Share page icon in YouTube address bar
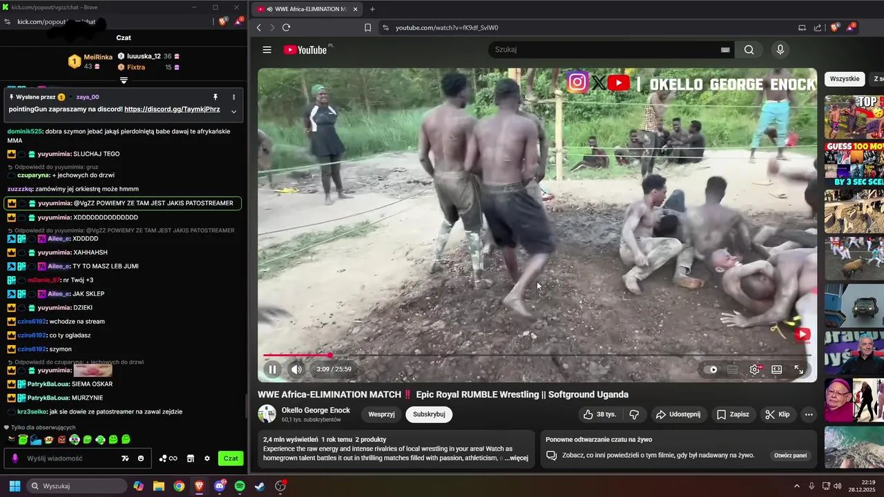The width and height of the screenshot is (884, 497). (x=818, y=28)
